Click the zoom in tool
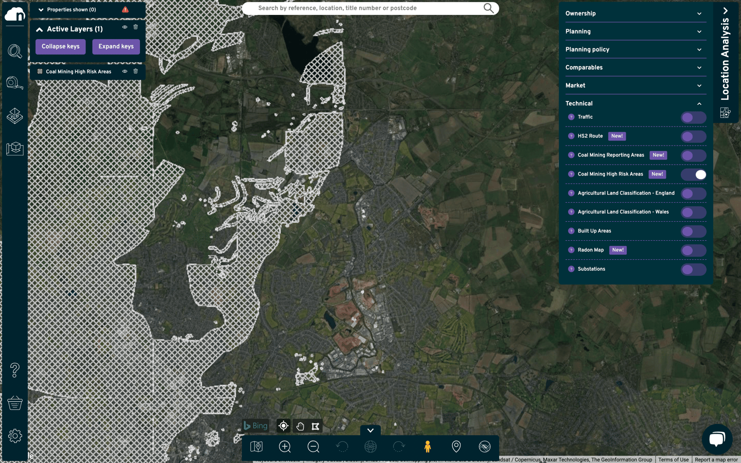Screen dimensions: 741x463 coord(285,447)
